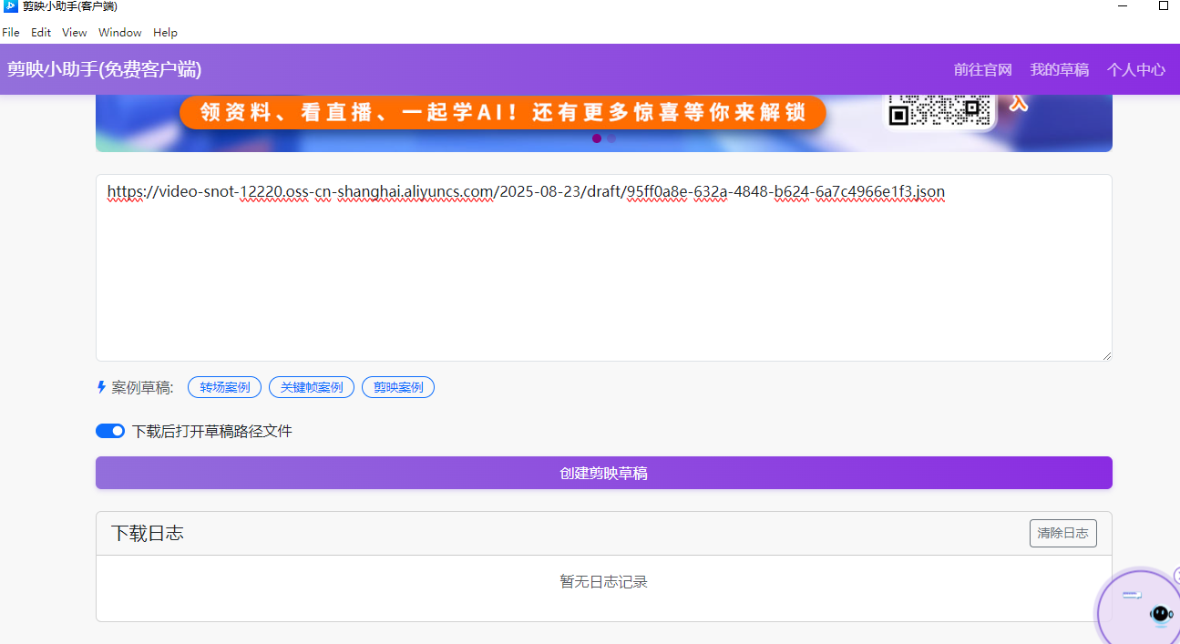The width and height of the screenshot is (1180, 644).
Task: Click the 清除日志 button
Action: tap(1062, 533)
